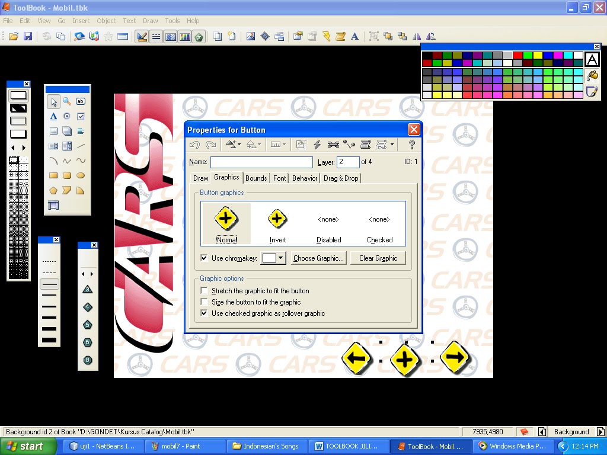Select the Disabled graphic slot
This screenshot has width=607, height=455.
tap(328, 224)
